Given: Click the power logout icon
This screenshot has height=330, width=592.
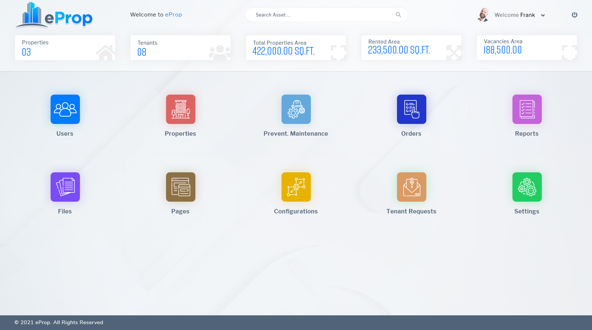Looking at the screenshot, I should click(x=574, y=15).
